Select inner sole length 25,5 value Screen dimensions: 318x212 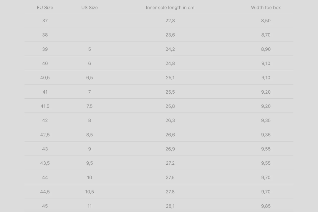[x=170, y=92]
